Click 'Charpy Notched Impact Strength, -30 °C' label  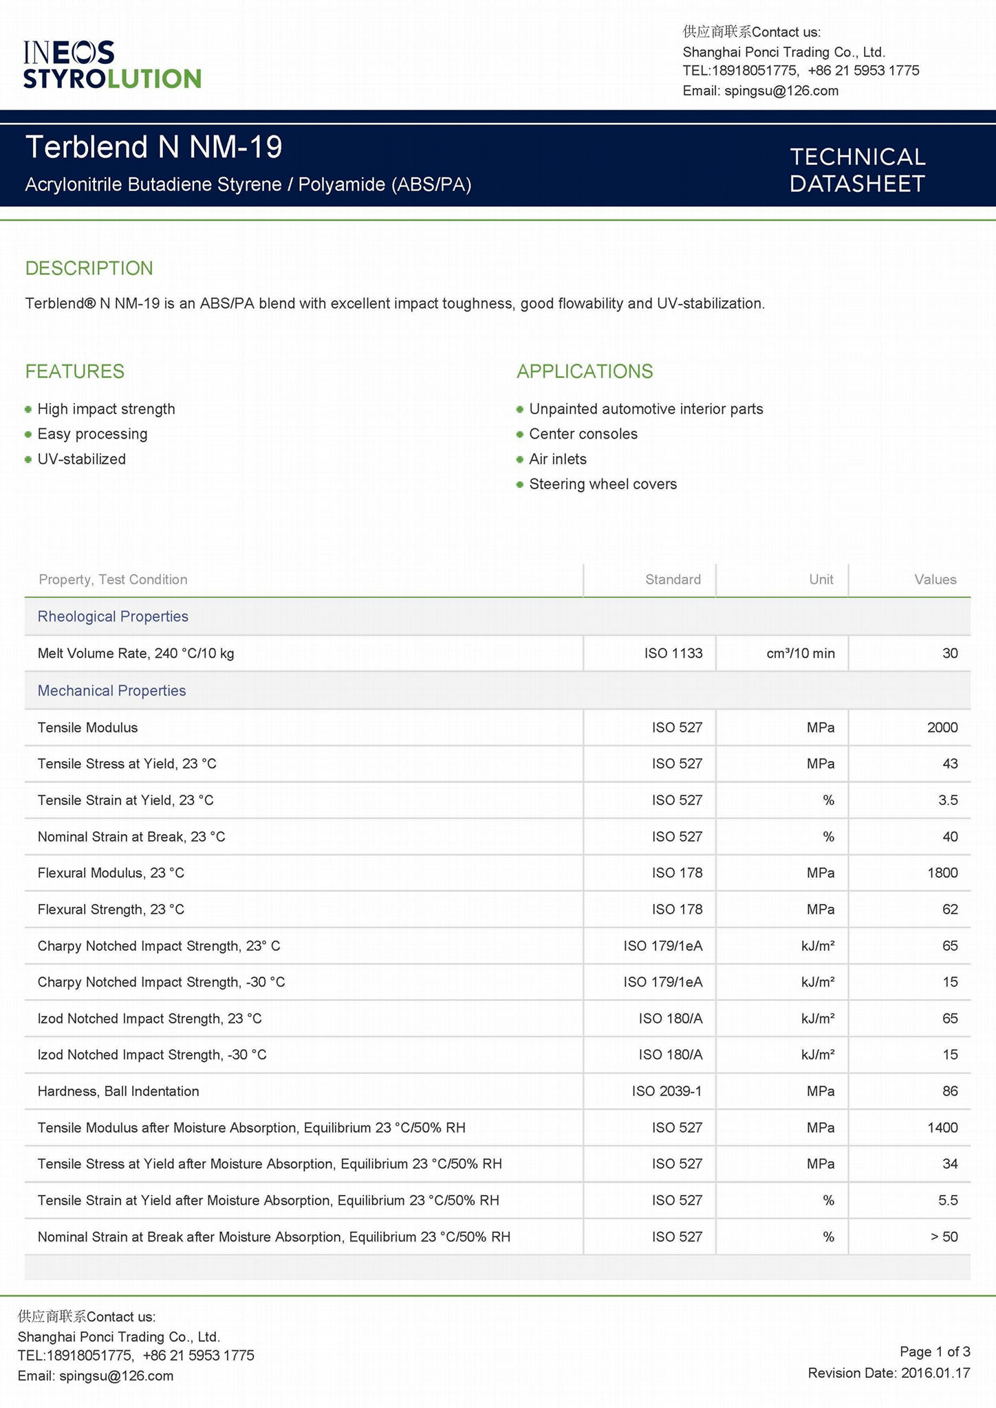[x=161, y=982]
